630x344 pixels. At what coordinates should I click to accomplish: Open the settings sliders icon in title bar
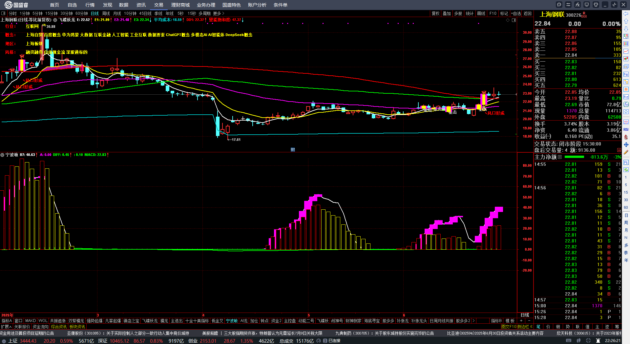[568, 5]
